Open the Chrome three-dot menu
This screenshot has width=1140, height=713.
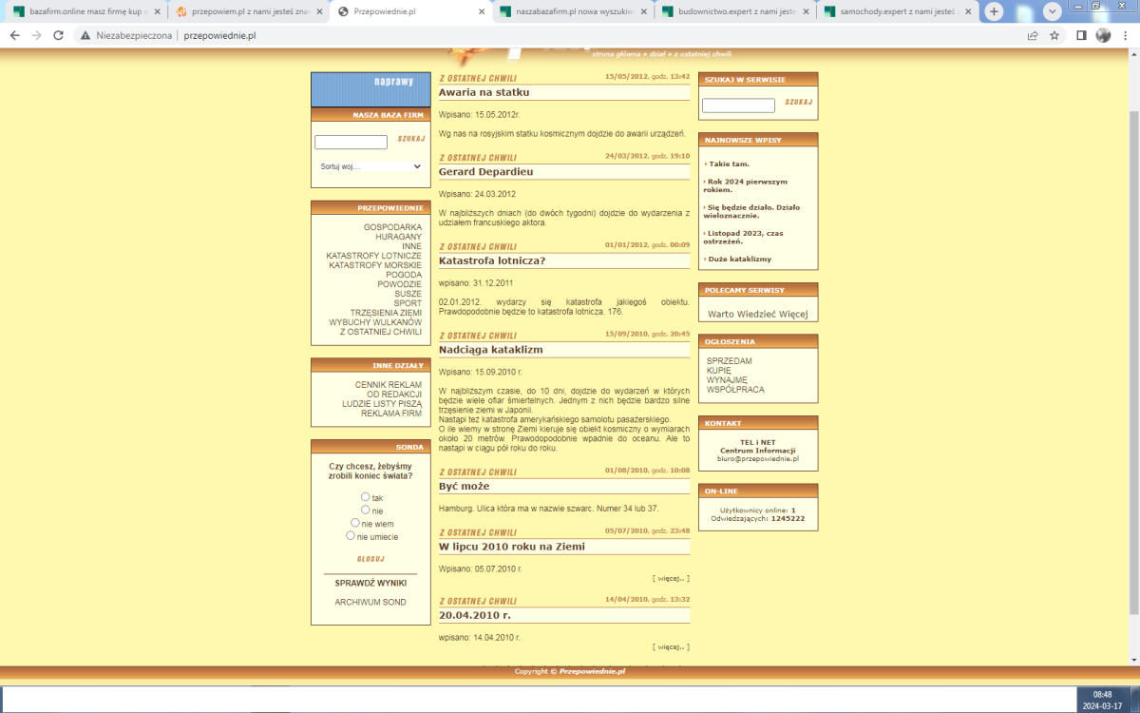(1126, 35)
